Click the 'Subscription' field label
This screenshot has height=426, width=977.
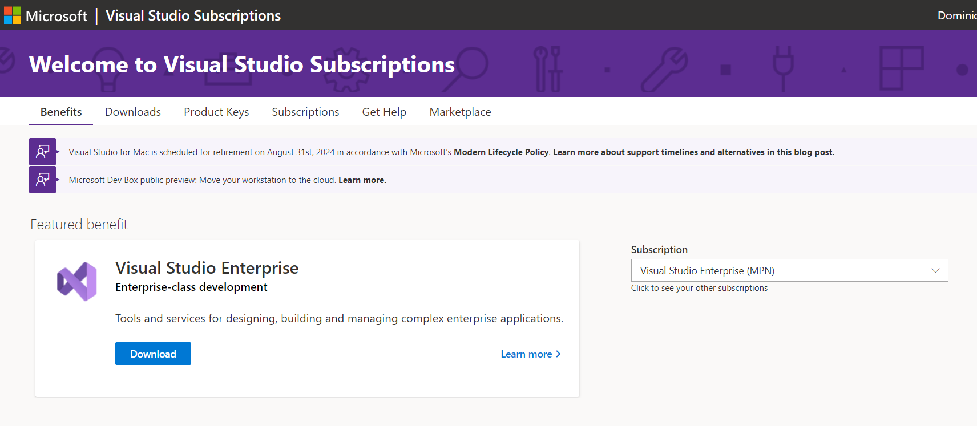coord(659,250)
